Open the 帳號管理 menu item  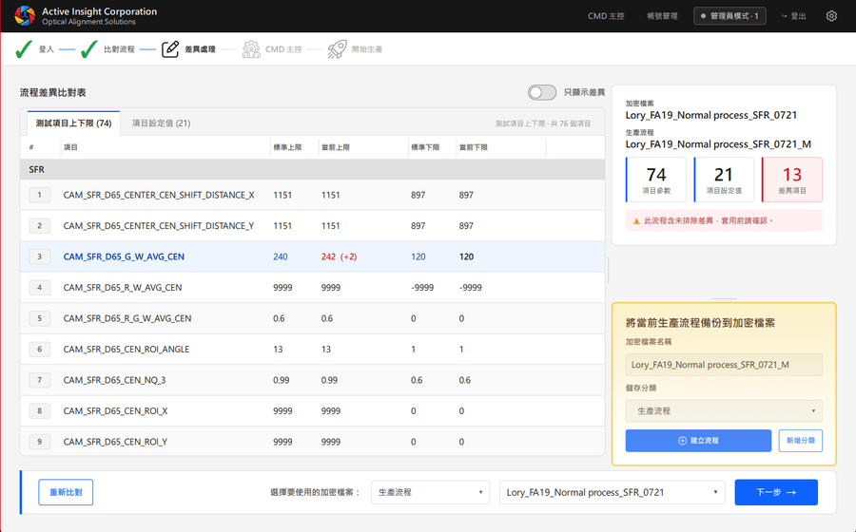(x=662, y=16)
